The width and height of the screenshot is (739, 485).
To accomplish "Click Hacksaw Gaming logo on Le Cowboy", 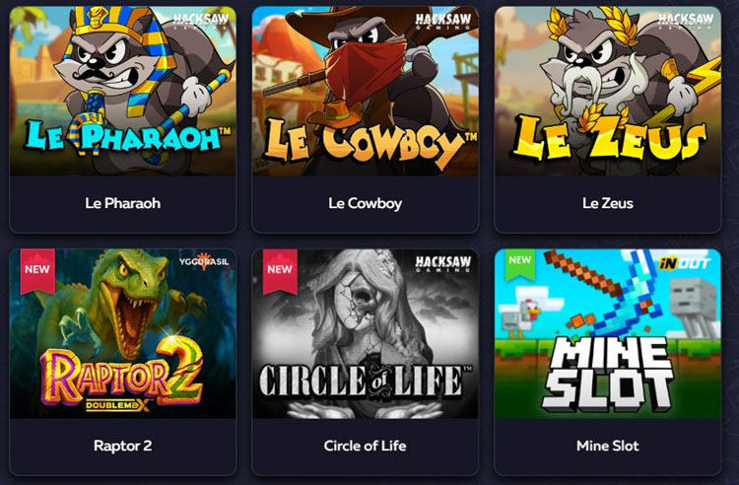I will point(443,21).
